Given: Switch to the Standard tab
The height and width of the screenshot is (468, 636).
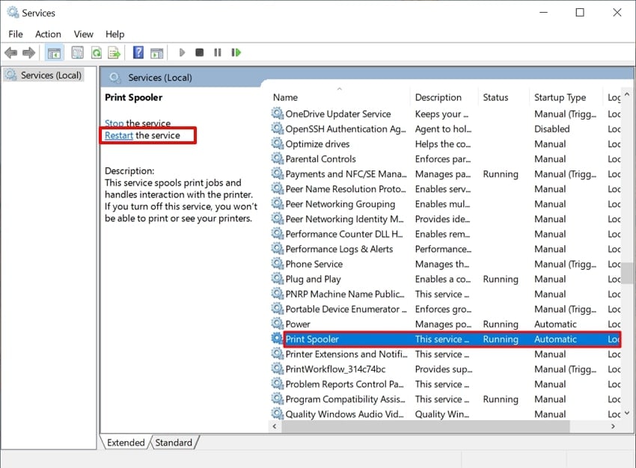Looking at the screenshot, I should click(x=173, y=443).
